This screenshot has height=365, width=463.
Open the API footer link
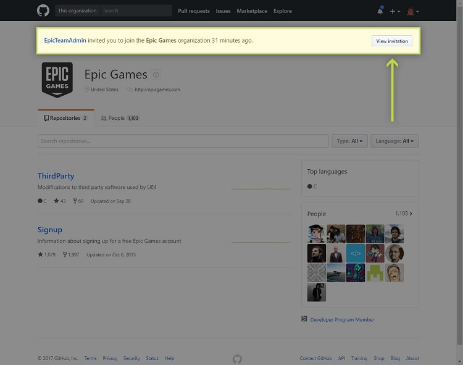[341, 358]
